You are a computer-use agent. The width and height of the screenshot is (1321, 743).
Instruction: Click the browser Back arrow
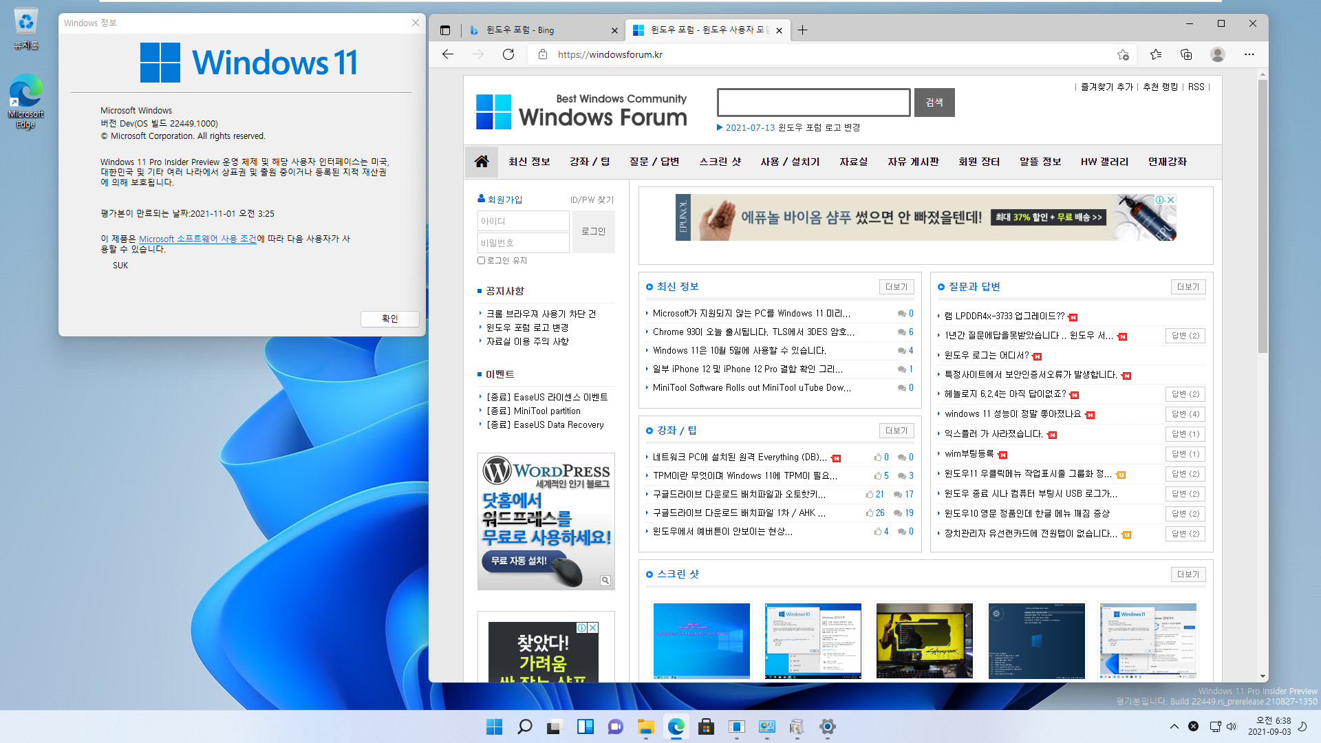click(448, 54)
